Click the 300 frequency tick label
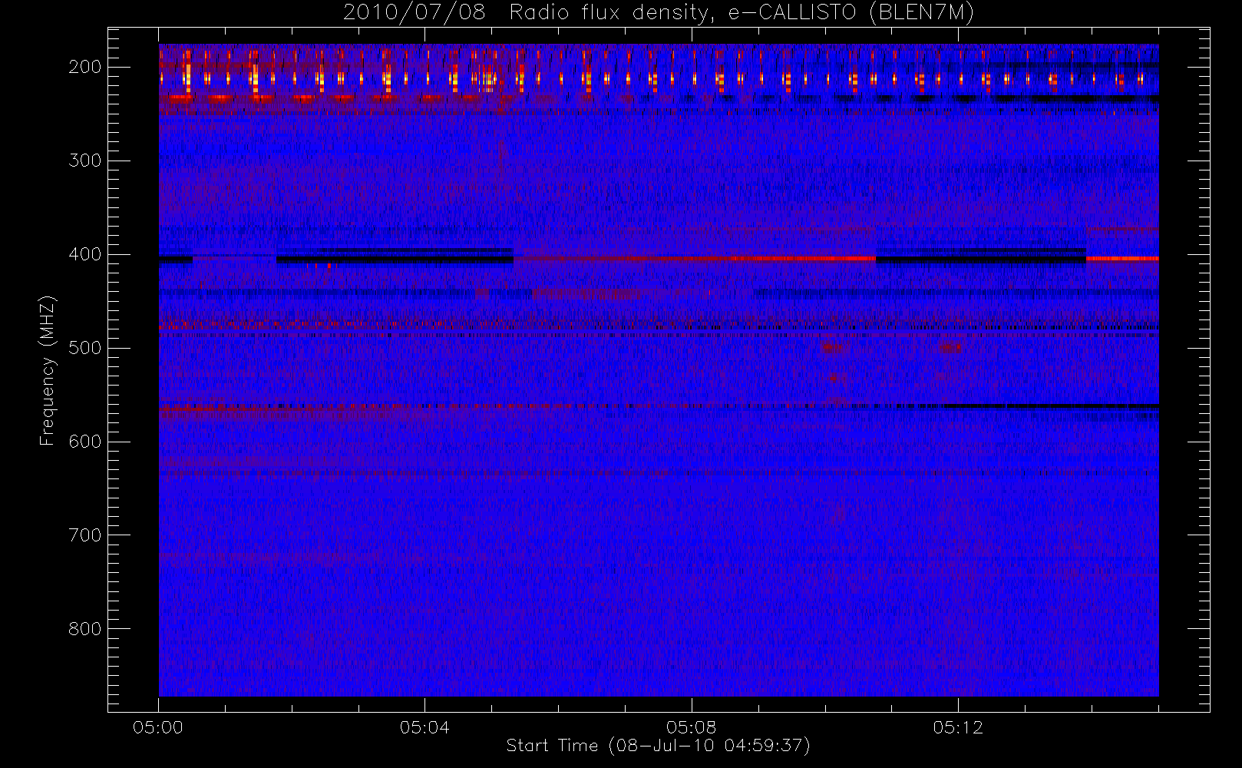 point(84,161)
